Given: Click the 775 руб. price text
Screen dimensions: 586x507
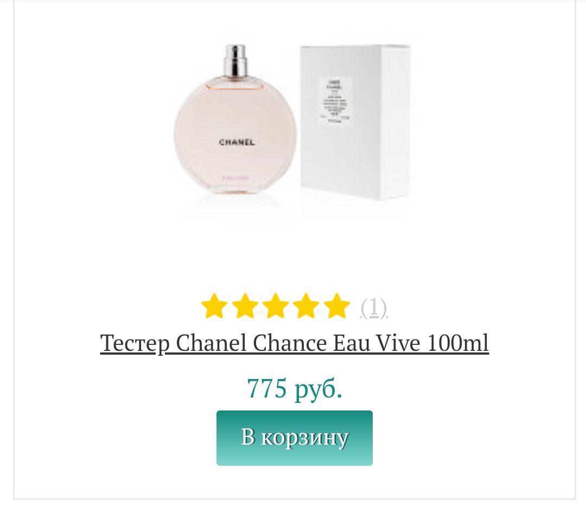Looking at the screenshot, I should coord(295,388).
